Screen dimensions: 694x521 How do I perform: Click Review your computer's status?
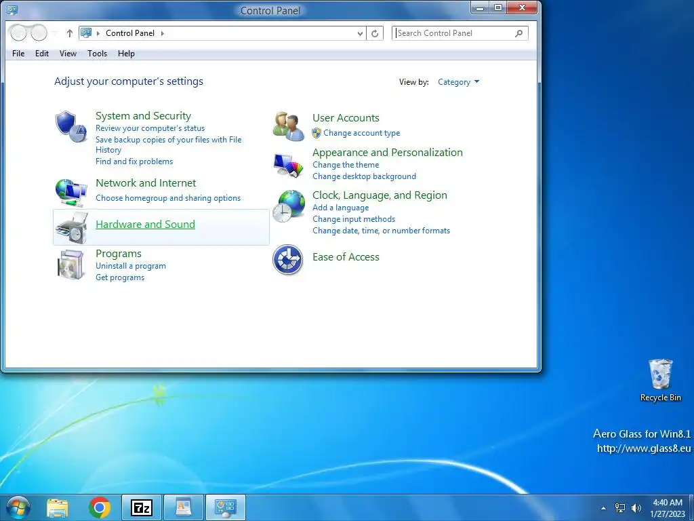point(150,128)
